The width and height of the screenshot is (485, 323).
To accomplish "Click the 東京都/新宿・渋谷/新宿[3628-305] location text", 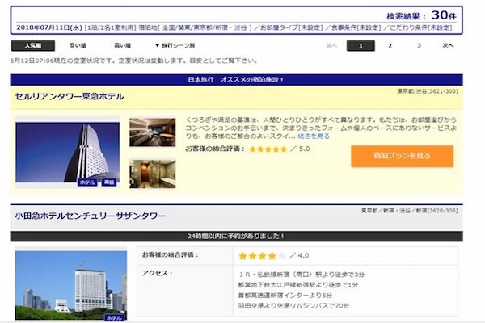I will 410,211.
